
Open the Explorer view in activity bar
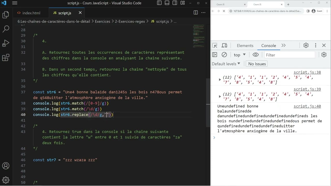pyautogui.click(x=6, y=15)
